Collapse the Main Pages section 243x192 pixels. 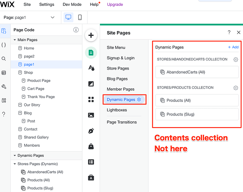[15, 40]
